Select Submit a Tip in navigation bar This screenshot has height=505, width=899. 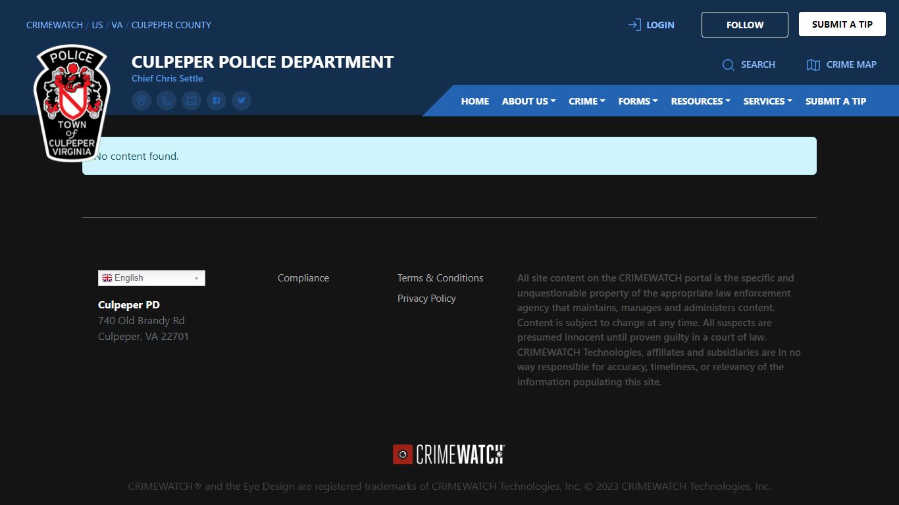(x=836, y=101)
